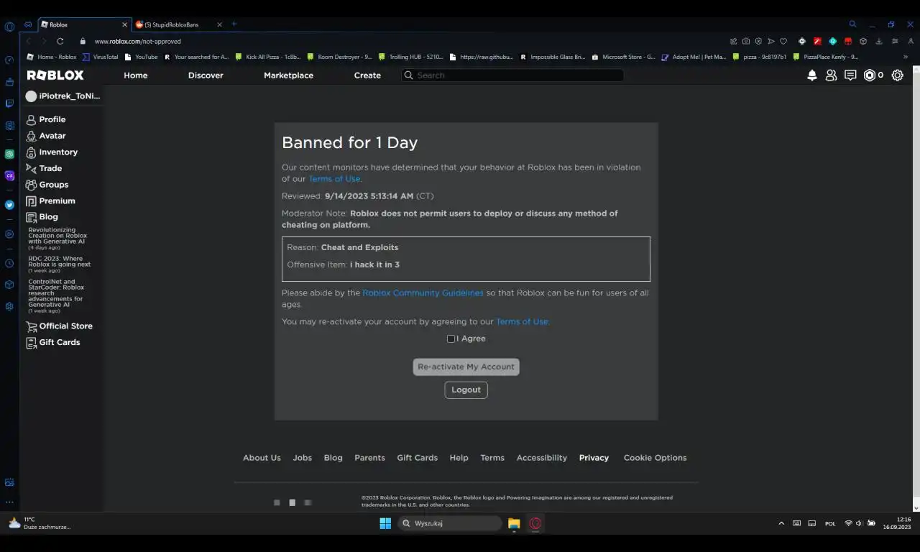Open Official Store in sidebar
Image resolution: width=920 pixels, height=552 pixels.
(59, 326)
